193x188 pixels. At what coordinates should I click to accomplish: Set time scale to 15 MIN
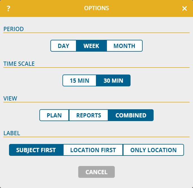80,80
